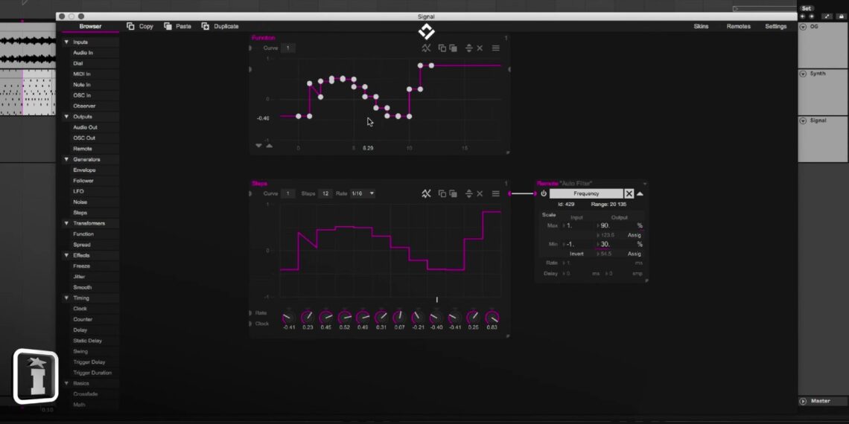Click the Curve number field in Function module

tap(288, 48)
